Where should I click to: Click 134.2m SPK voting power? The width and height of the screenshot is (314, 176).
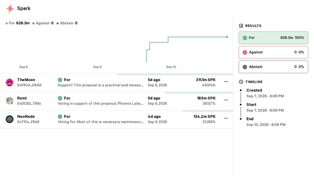[x=205, y=117]
